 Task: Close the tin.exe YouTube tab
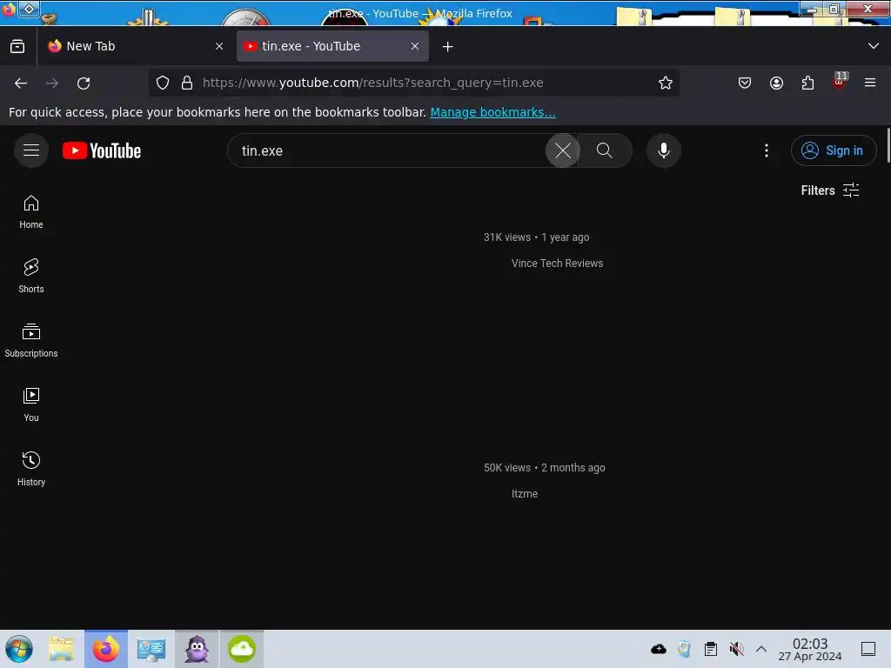pos(415,46)
